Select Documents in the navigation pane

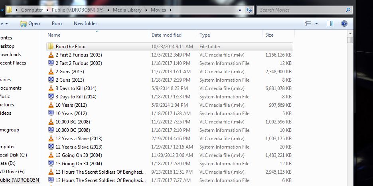[10, 88]
